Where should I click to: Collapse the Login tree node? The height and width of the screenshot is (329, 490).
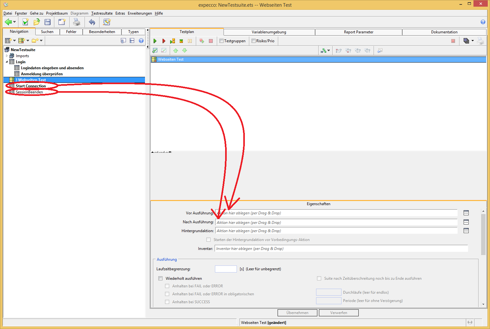7,62
